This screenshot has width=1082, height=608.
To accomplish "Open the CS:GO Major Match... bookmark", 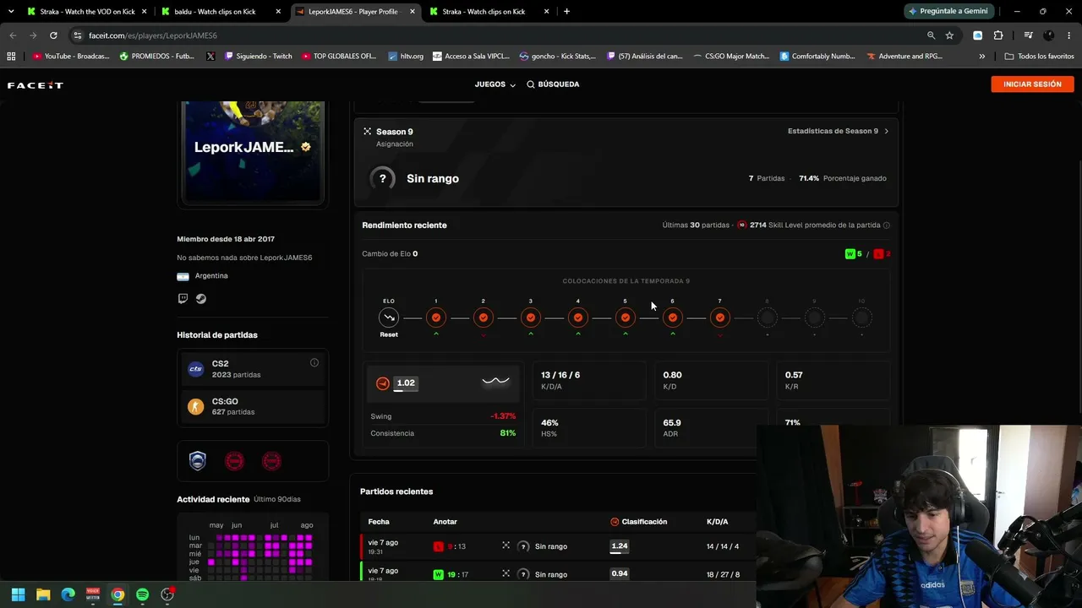I will pos(731,57).
